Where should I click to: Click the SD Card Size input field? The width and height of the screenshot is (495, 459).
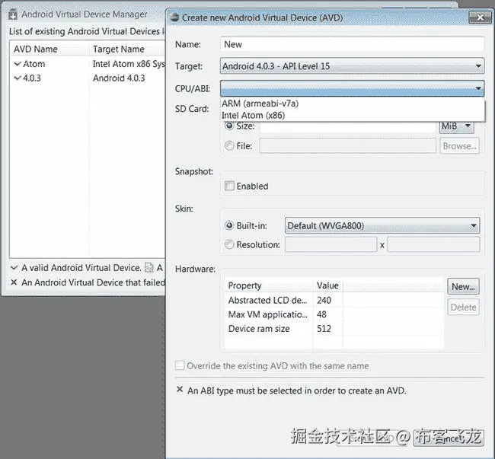[x=348, y=126]
